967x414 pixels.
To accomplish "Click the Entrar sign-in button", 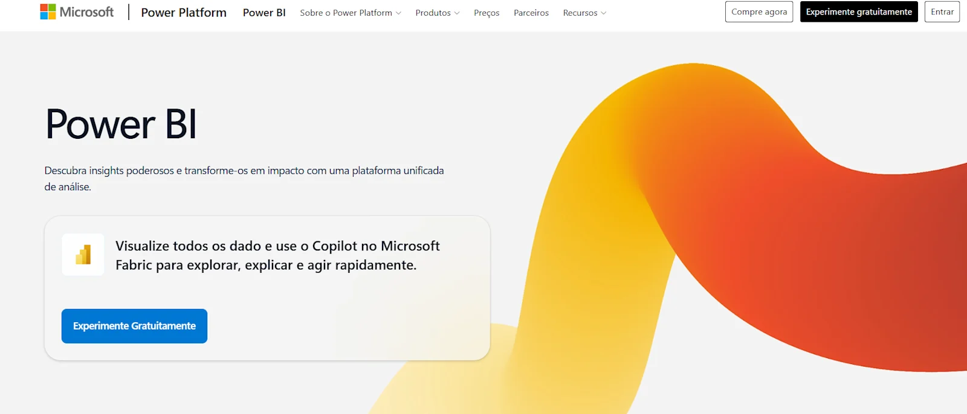I will click(x=942, y=12).
